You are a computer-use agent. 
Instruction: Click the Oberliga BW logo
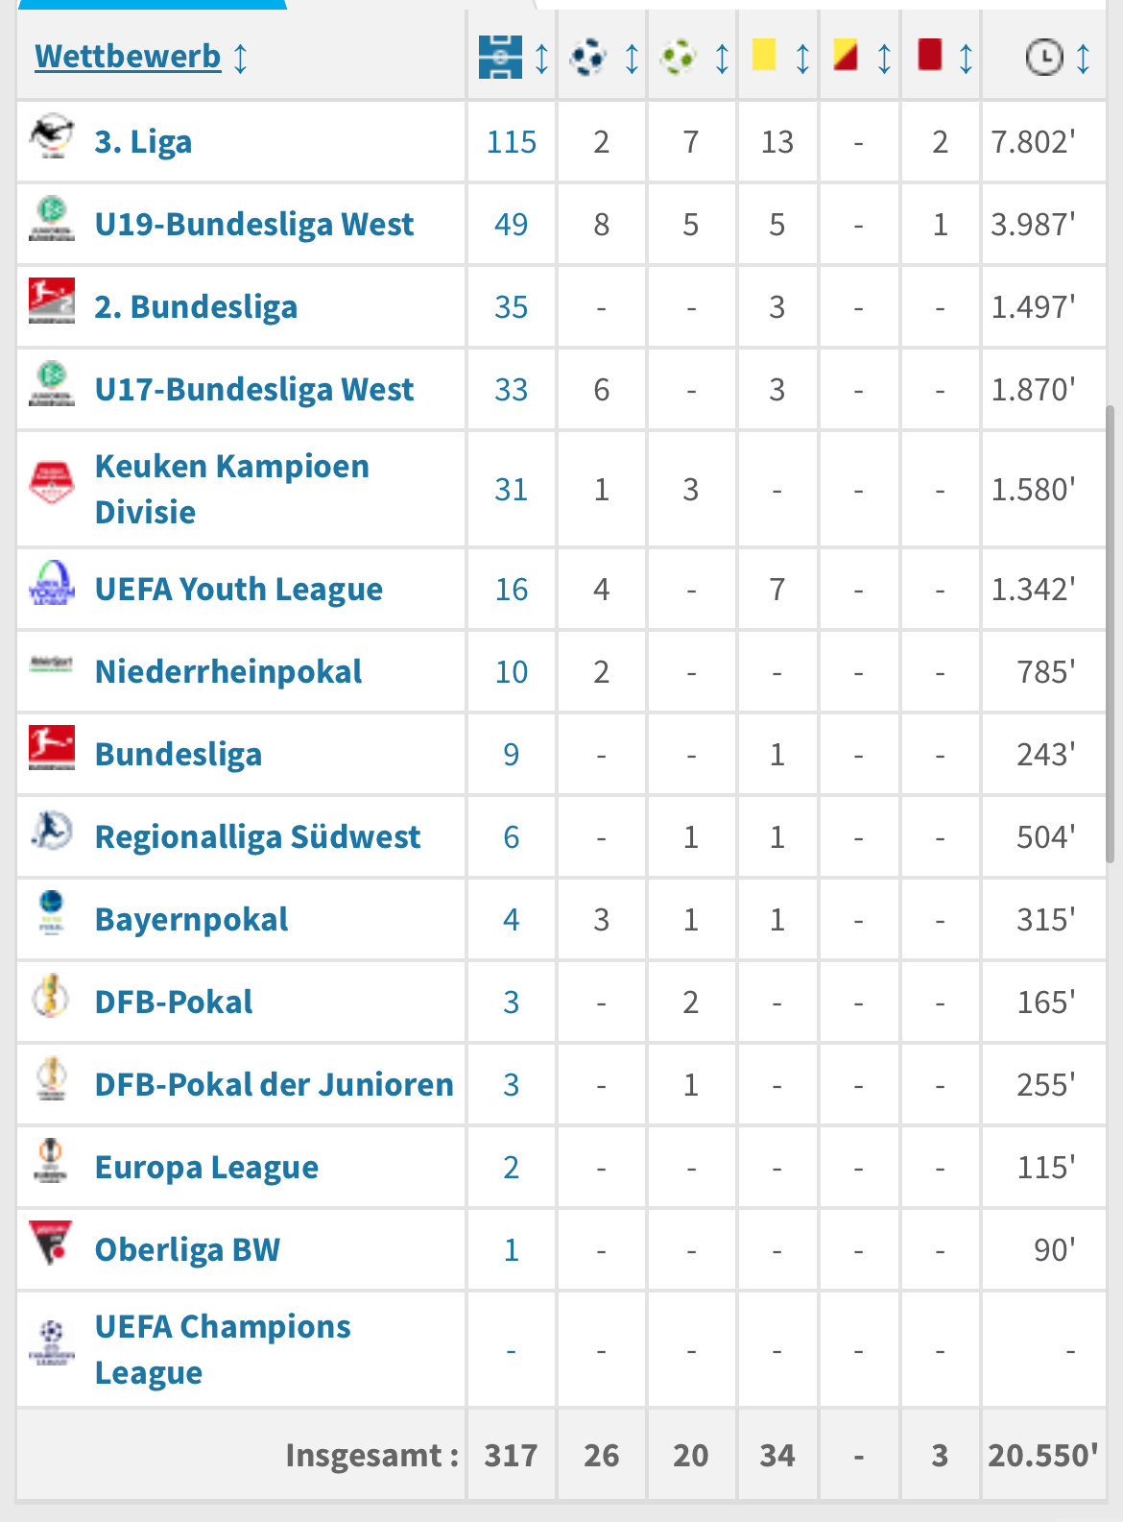(x=52, y=1243)
